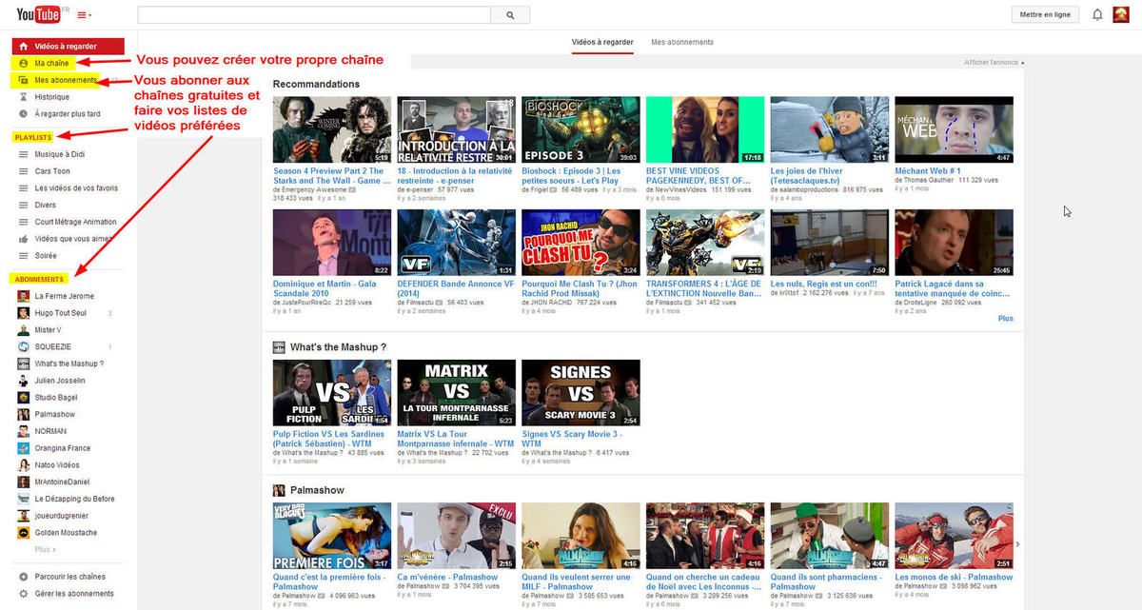Show next Palmashow videos with arrow
Image resolution: width=1142 pixels, height=610 pixels.
point(1019,544)
